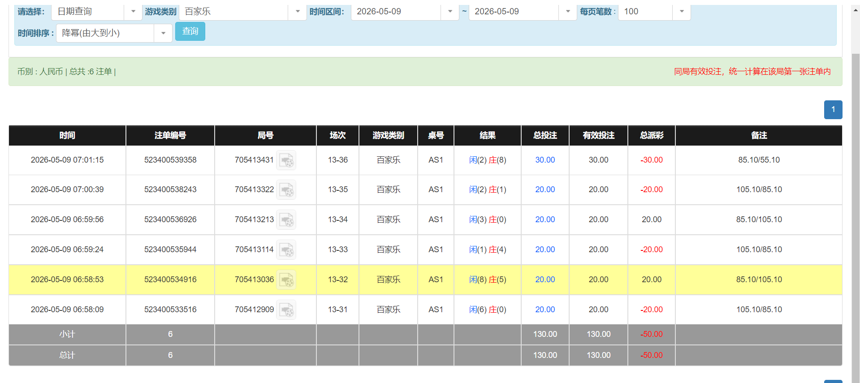Click timestamp 2026-05-09 07:00:39
The height and width of the screenshot is (383, 860).
(x=67, y=189)
